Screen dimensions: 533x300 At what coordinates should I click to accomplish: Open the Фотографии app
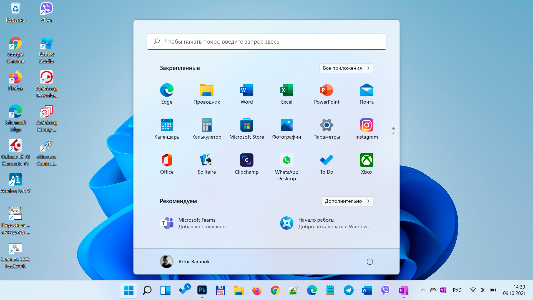coord(287,129)
